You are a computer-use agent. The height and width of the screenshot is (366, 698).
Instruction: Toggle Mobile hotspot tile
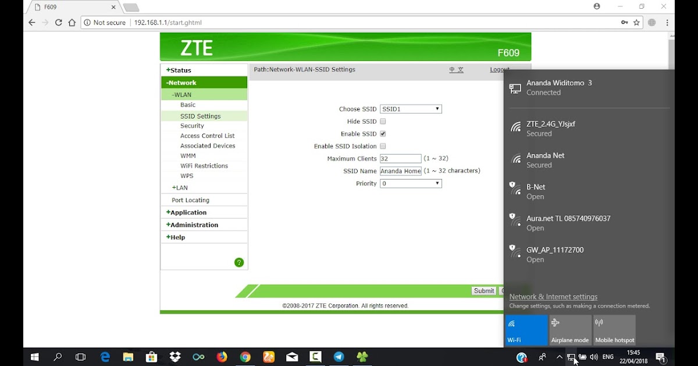coord(614,330)
